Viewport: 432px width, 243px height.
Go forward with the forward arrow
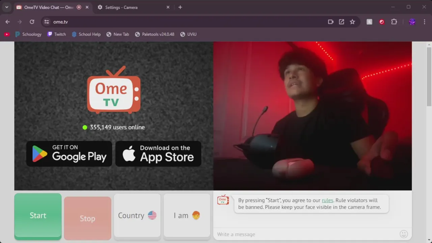coord(20,22)
